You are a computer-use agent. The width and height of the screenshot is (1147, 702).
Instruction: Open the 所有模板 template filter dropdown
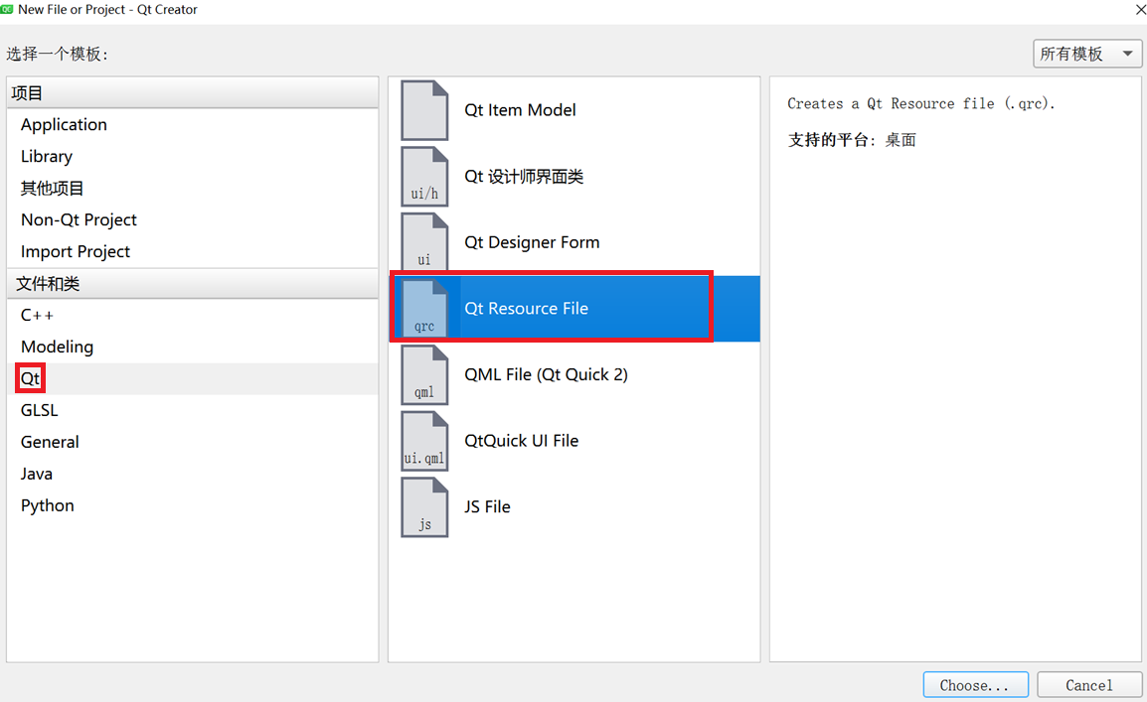(1087, 54)
